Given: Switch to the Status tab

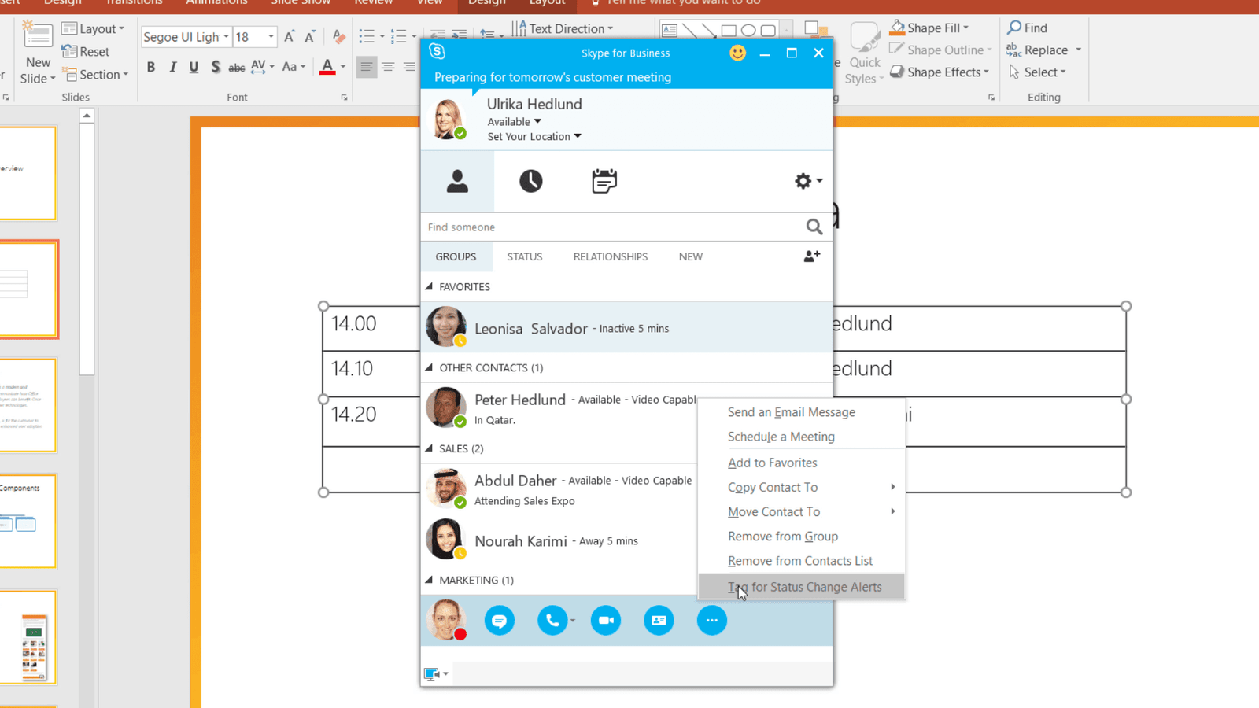Looking at the screenshot, I should pos(524,256).
